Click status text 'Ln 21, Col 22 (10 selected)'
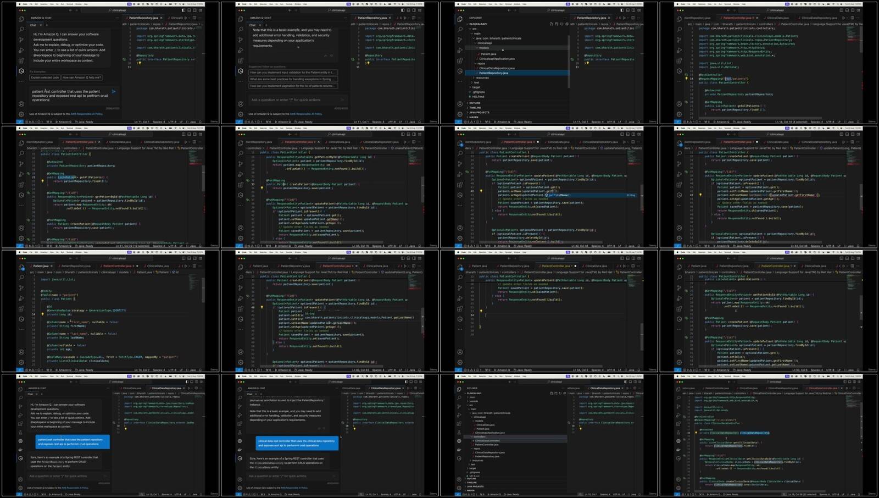Viewport: 879px width, 498px height. [133, 246]
